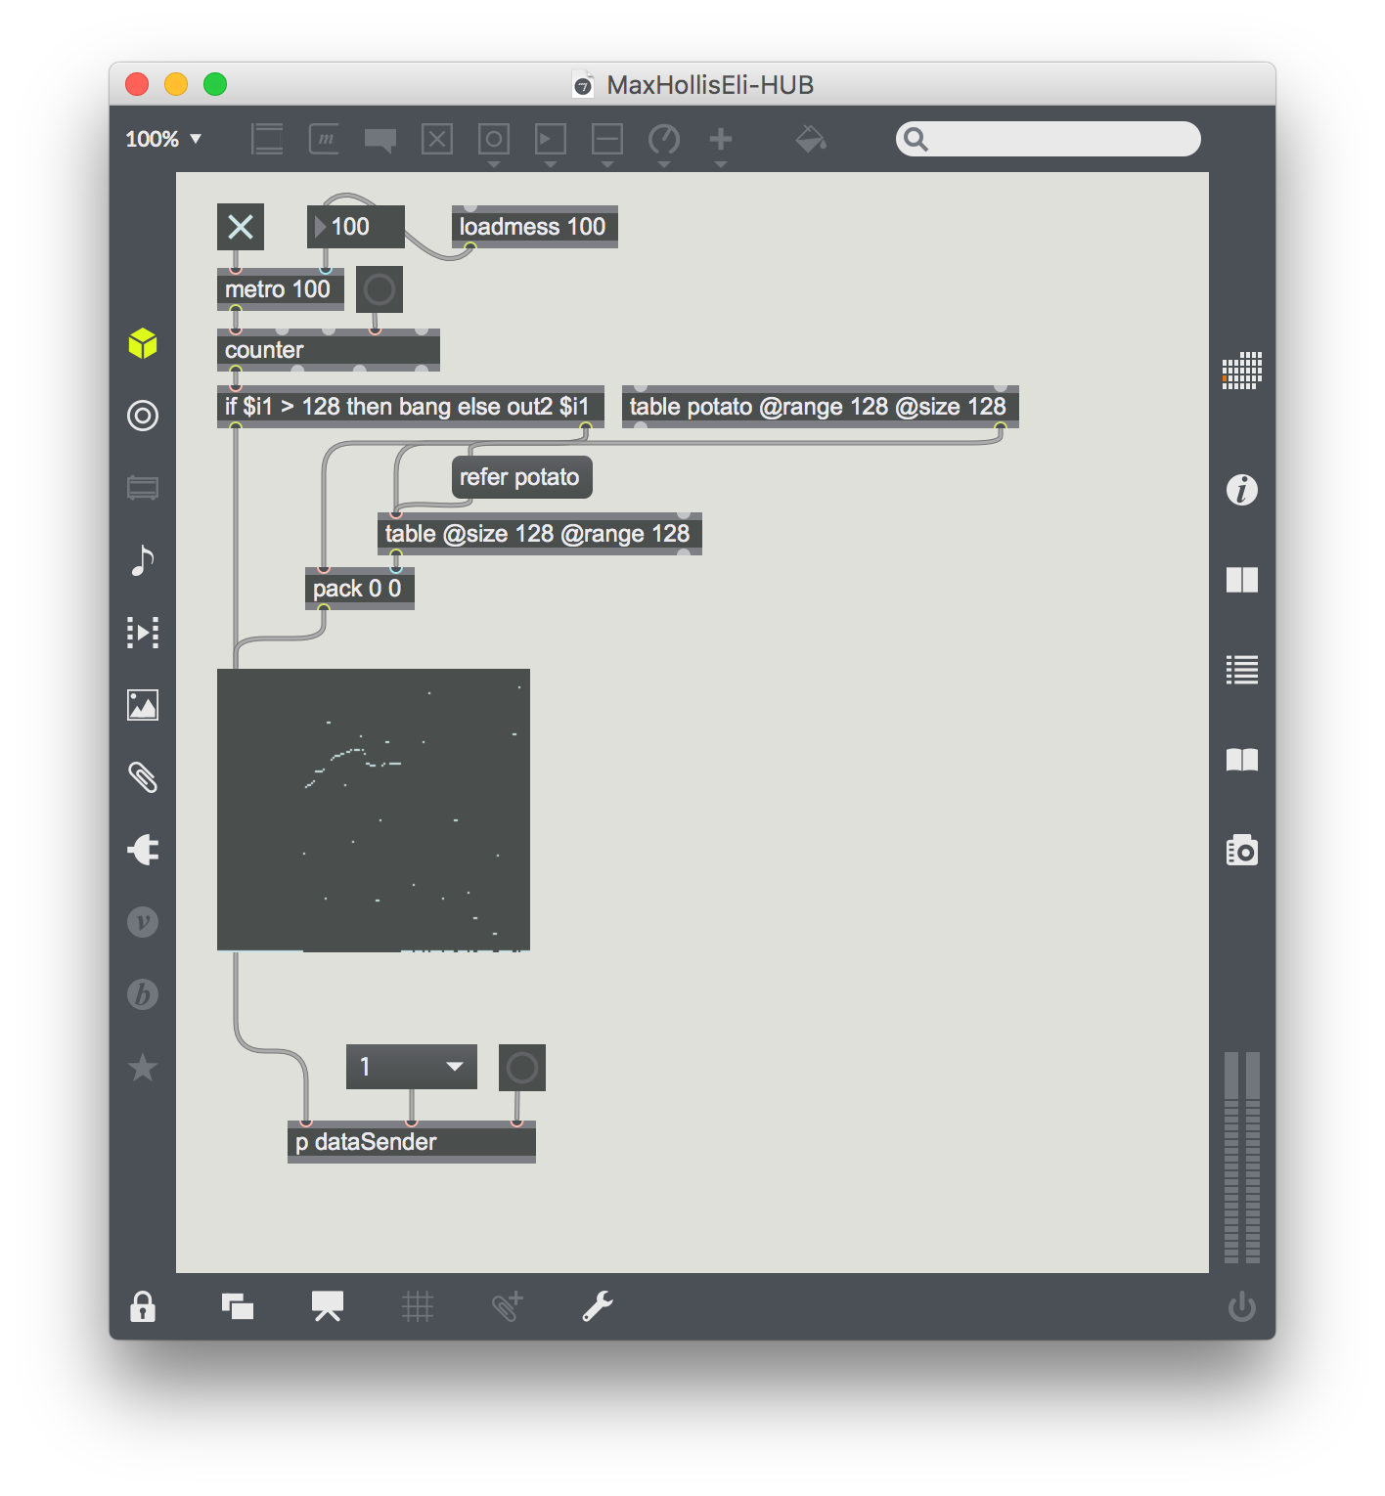Select the p dataSender subpatcher
Screen dimensions: 1385x1496
(x=412, y=1142)
